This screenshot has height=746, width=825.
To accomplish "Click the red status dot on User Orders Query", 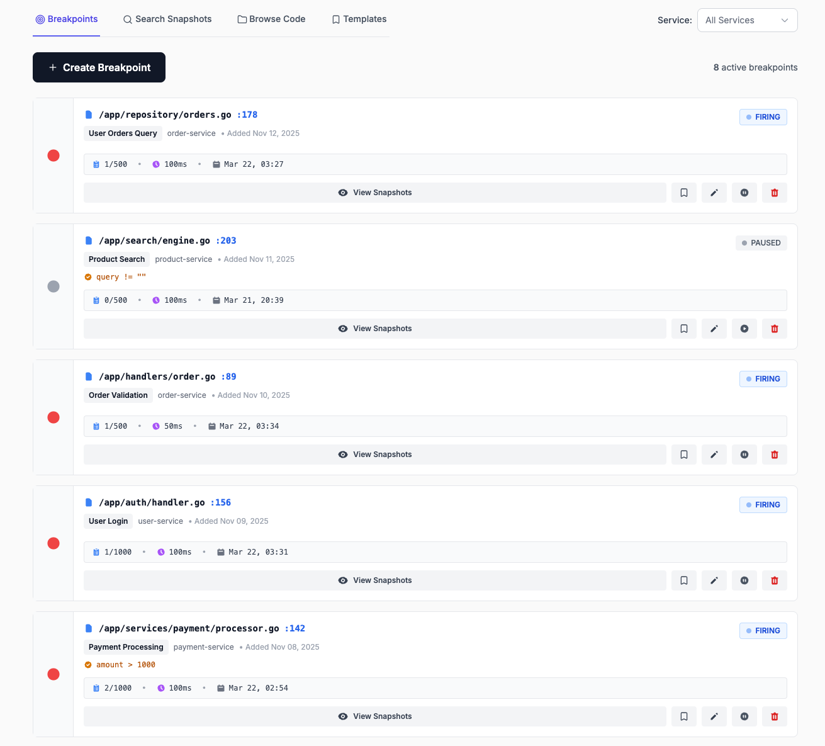I will click(x=53, y=155).
